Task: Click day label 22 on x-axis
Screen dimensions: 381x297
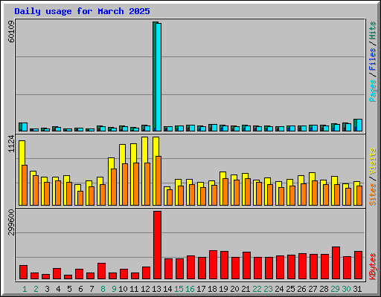Action: coord(257,289)
